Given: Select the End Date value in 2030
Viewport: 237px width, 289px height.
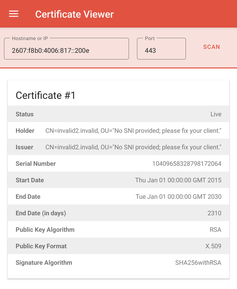Looking at the screenshot, I should point(178,197).
